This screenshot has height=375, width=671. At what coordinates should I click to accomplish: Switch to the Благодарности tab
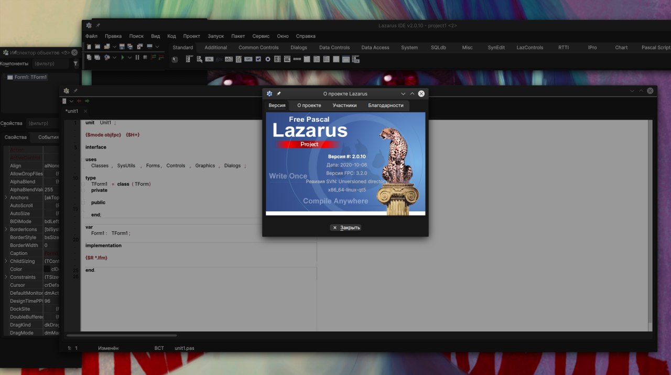point(386,105)
